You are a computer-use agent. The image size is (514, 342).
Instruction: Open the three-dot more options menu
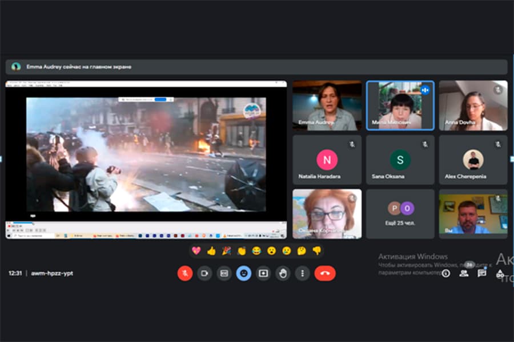[x=302, y=273]
